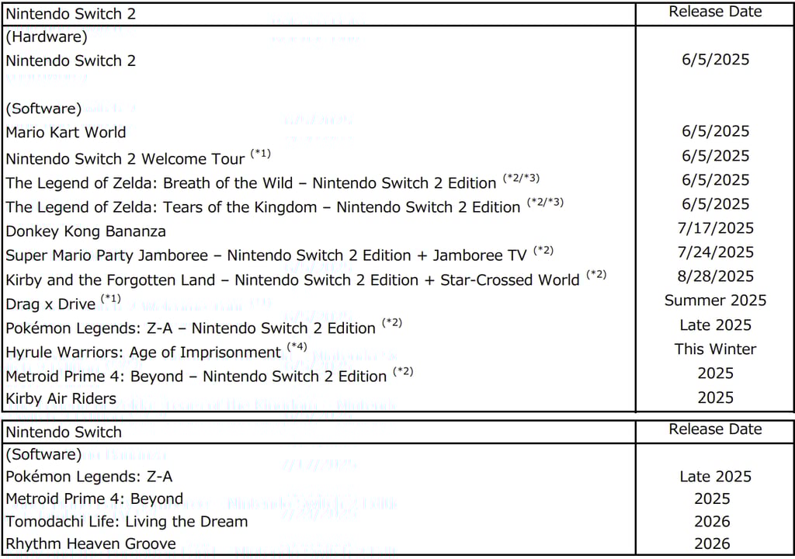Select the (*2/*3) marker after Tears of the Kingdom
This screenshot has height=559, width=795.
546,202
